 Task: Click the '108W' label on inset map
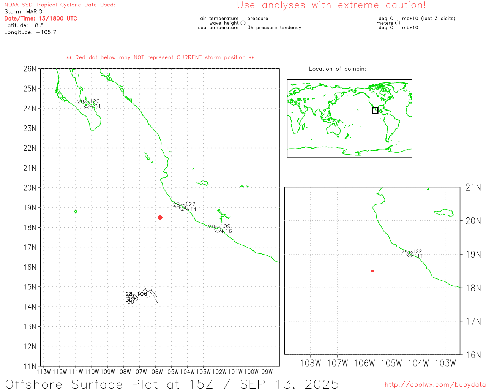[310, 363]
